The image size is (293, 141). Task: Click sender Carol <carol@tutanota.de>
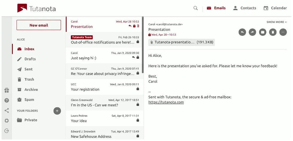click(166, 24)
